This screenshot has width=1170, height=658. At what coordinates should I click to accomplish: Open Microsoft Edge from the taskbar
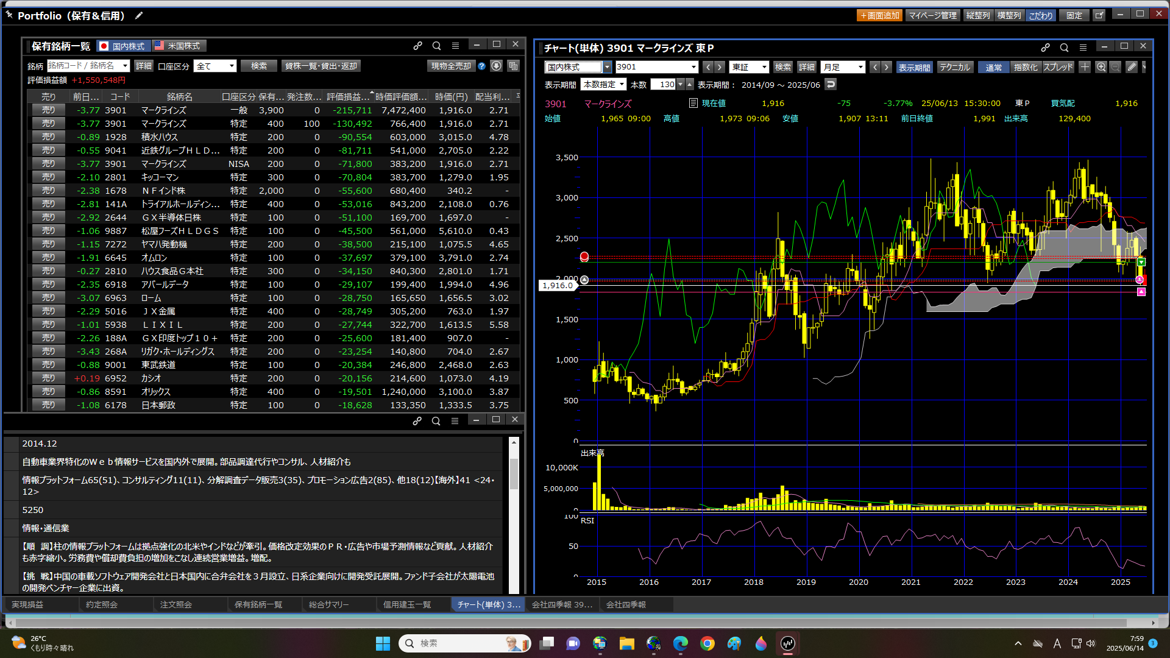coord(680,643)
